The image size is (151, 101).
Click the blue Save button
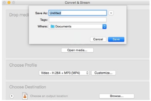pos(116,39)
